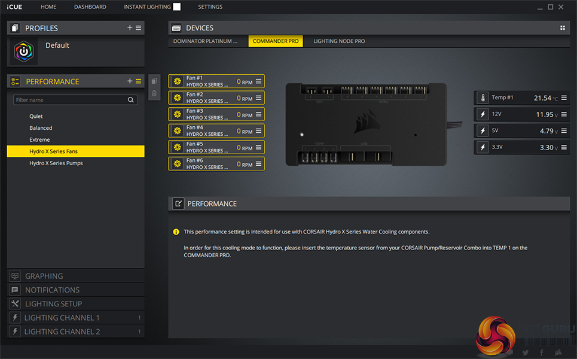Click the Lighting Setup tools icon
Screen dimensions: 577x359
tap(15, 304)
